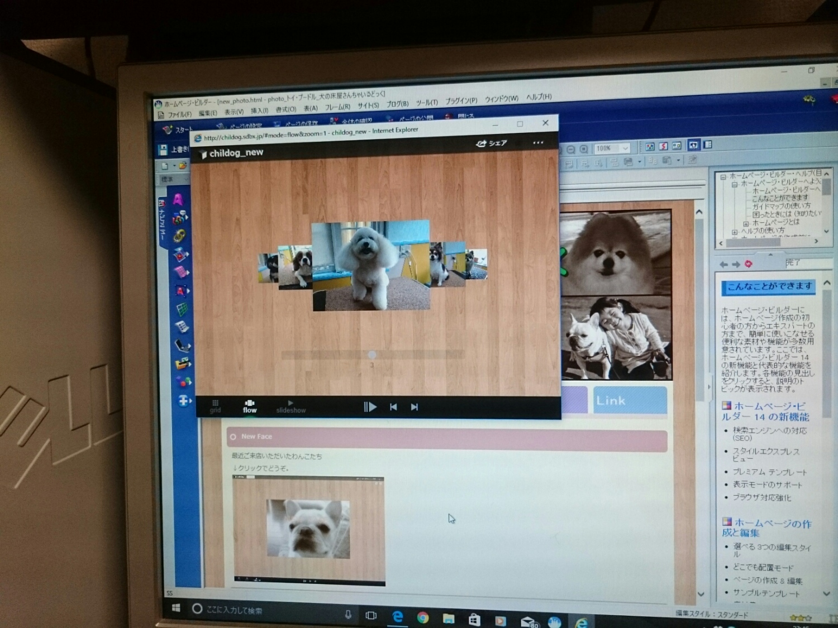Switch the gallery to grid view

tap(215, 406)
